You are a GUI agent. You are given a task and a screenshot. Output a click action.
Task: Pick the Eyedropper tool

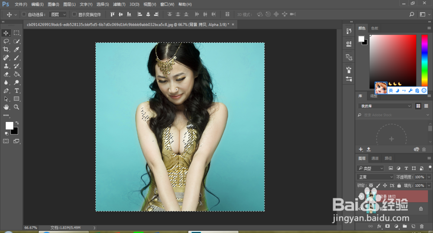tap(17, 49)
